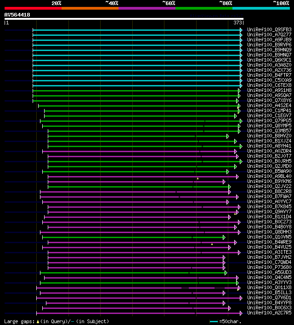
Task: Click the cyan ~100% identity legend bar
Action: click(261, 8)
